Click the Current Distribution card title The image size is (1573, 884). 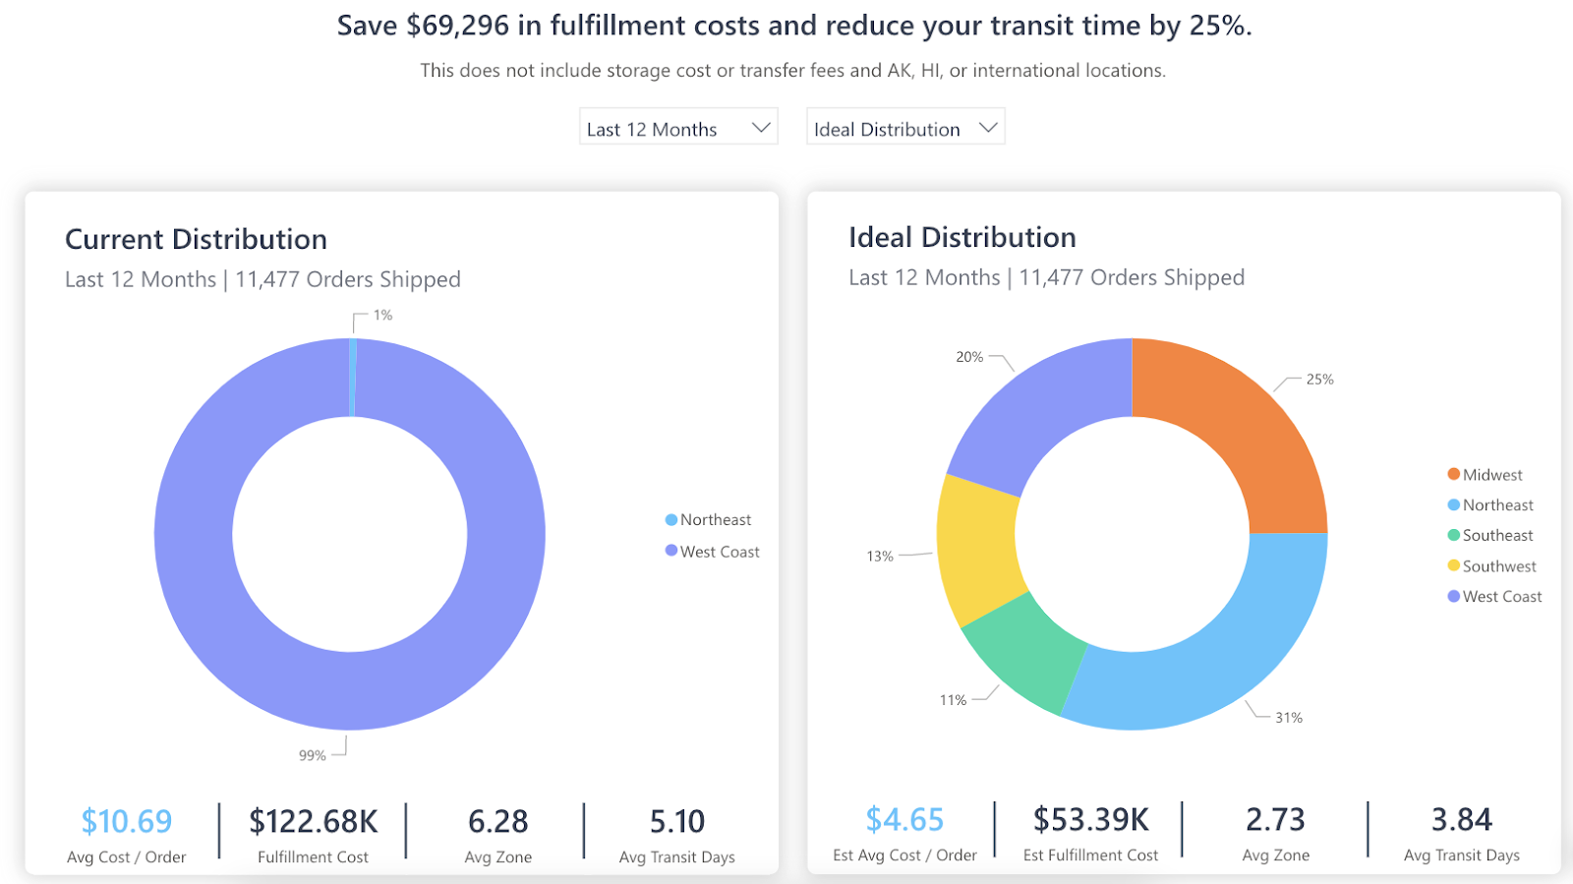point(196,239)
